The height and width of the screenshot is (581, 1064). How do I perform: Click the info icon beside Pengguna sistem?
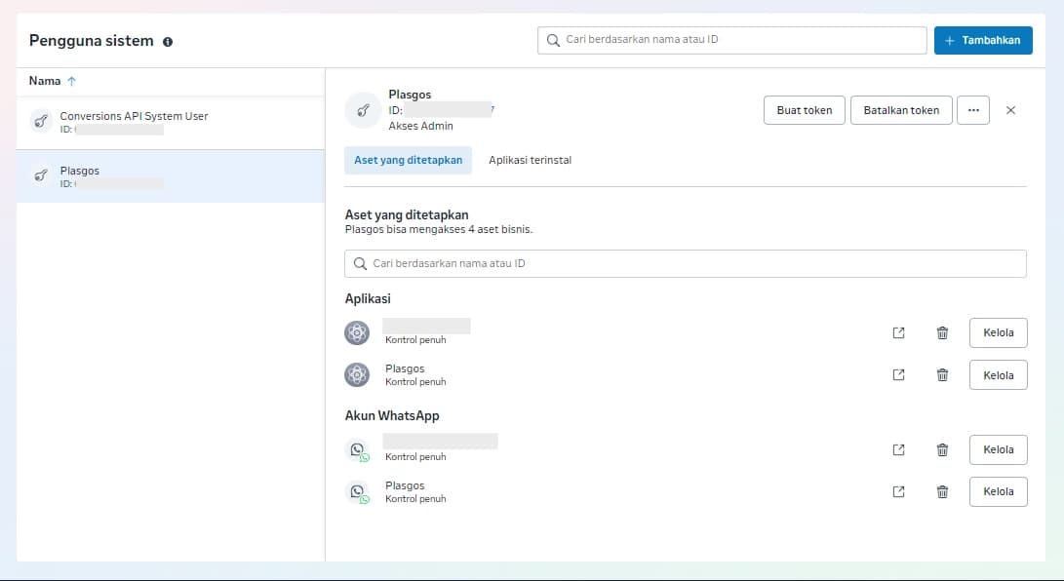click(x=168, y=42)
